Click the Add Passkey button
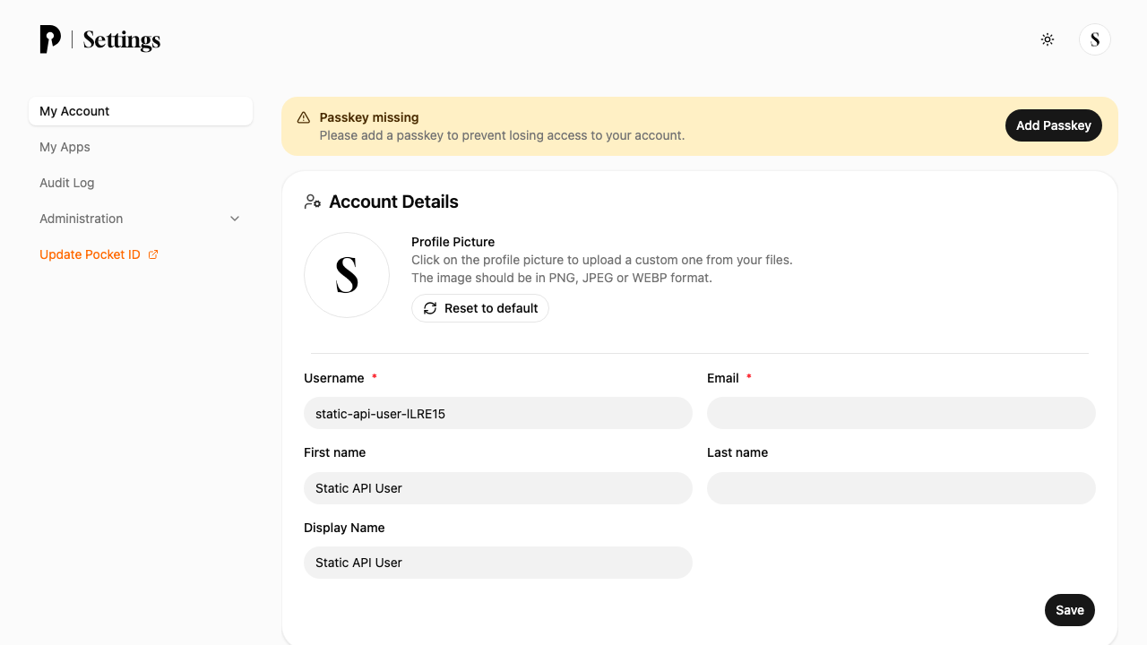1147x645 pixels. pos(1054,125)
